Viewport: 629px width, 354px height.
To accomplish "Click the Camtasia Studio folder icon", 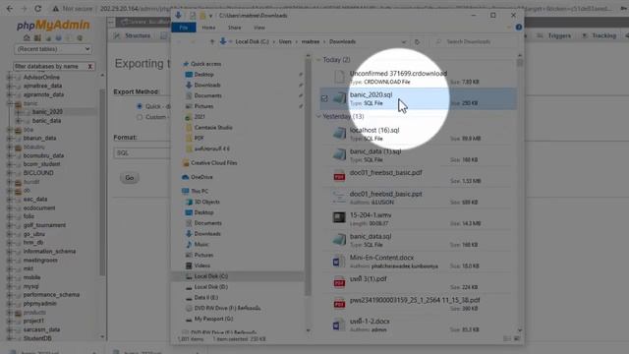I will 189,127.
